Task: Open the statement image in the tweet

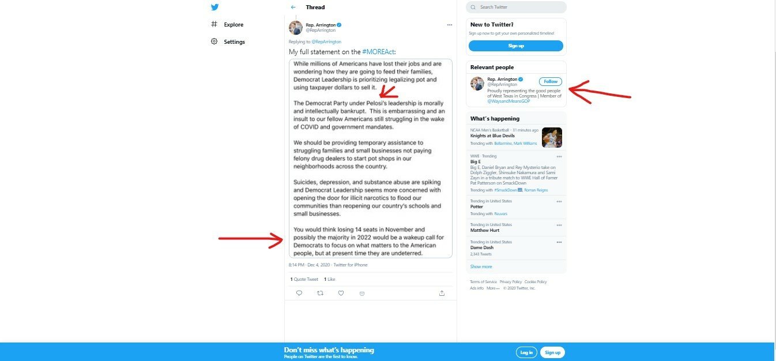Action: (x=370, y=158)
